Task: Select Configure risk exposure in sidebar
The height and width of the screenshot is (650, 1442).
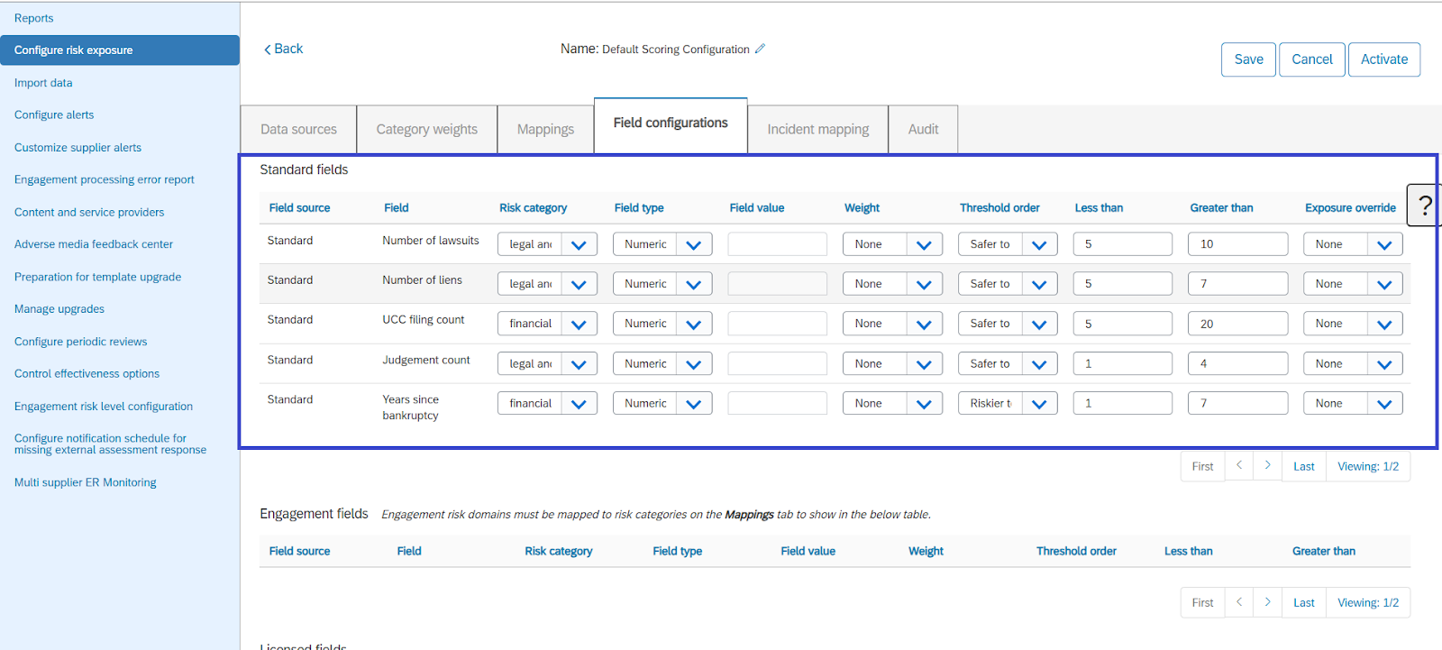Action: [x=120, y=50]
